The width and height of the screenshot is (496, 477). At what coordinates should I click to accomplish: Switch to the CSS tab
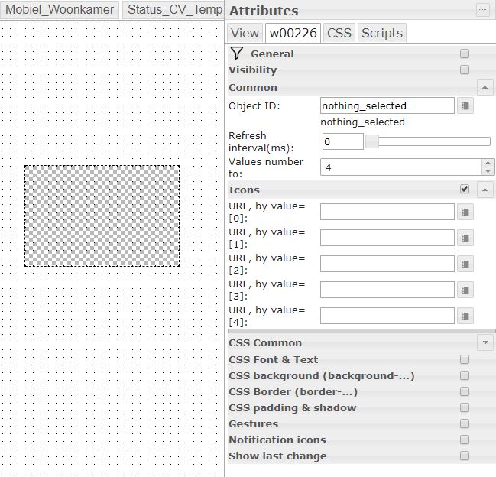339,33
